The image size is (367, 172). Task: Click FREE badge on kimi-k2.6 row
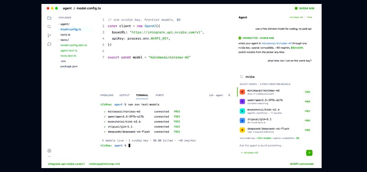307,111
